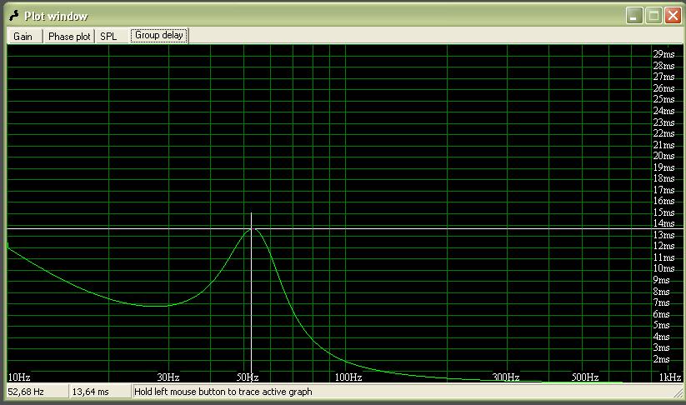This screenshot has height=405, width=686.
Task: Click the 2ms scale label
Action: 661,359
